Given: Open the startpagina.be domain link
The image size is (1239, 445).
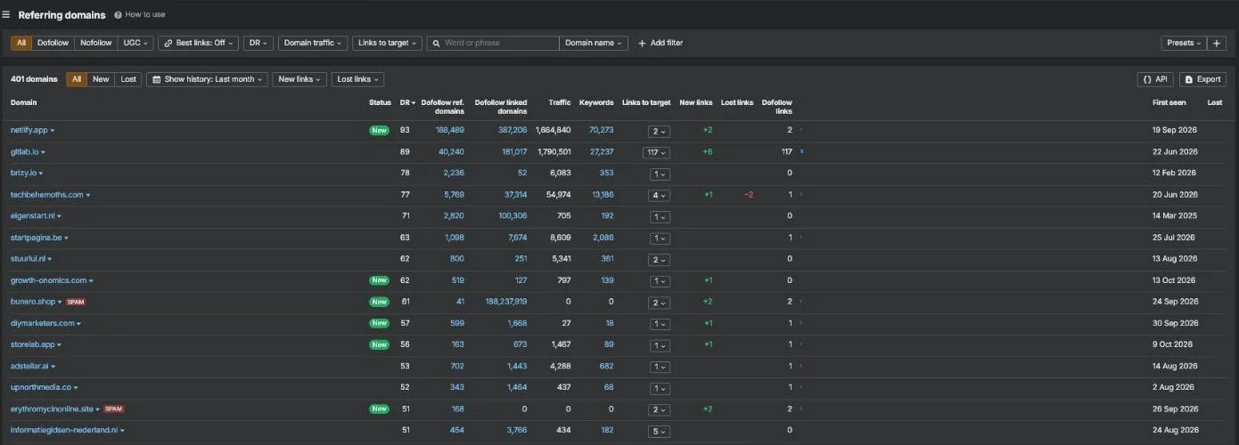Looking at the screenshot, I should pos(37,238).
